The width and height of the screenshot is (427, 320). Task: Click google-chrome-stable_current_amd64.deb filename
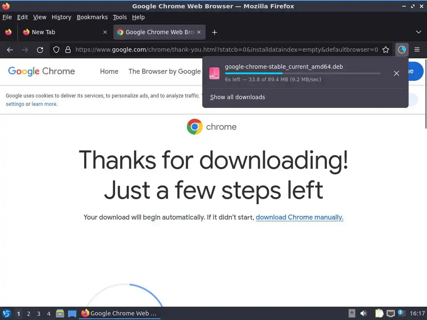[x=284, y=67]
